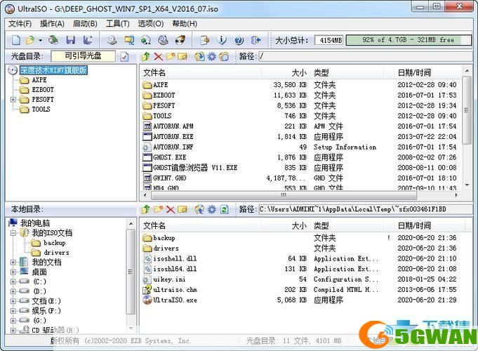This screenshot has width=478, height=351.
Task: Click the local pane Up folder icon
Action: pos(146,209)
